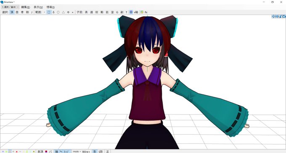Toggle 影 shadow display
Viewport: 286px width, 153px height.
(x=95, y=151)
